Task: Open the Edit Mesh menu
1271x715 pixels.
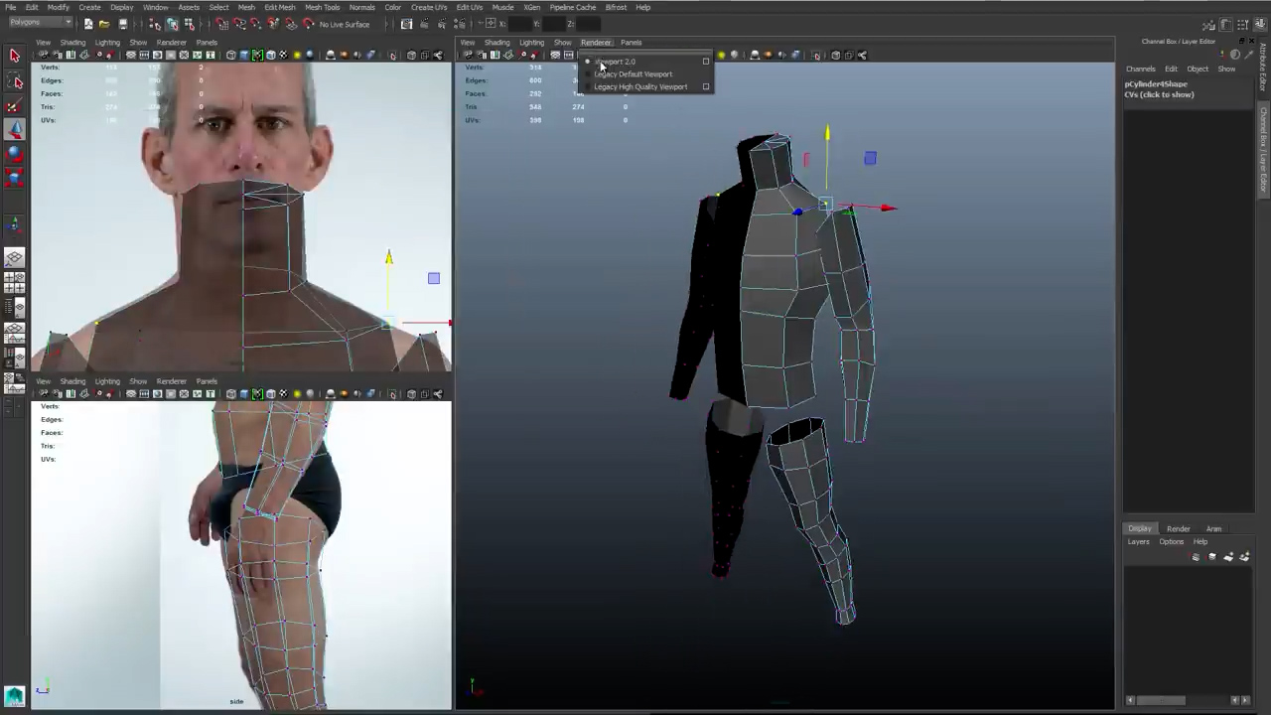Action: [x=279, y=7]
